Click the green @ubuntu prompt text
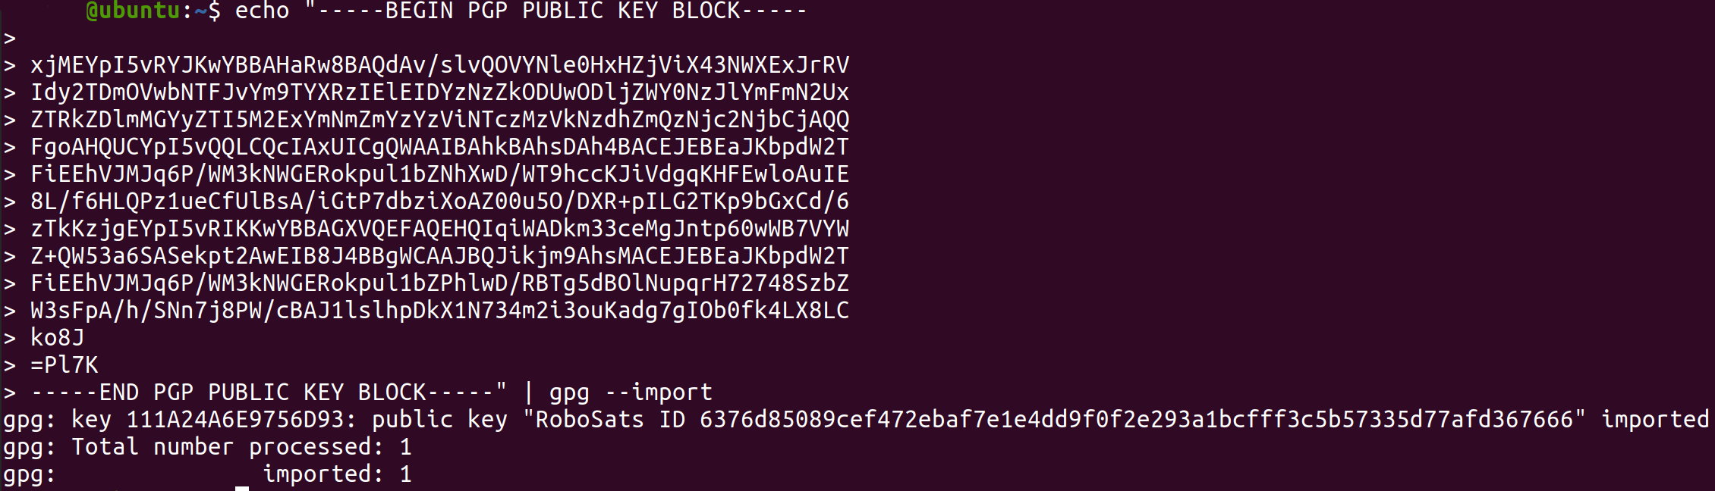 point(133,11)
